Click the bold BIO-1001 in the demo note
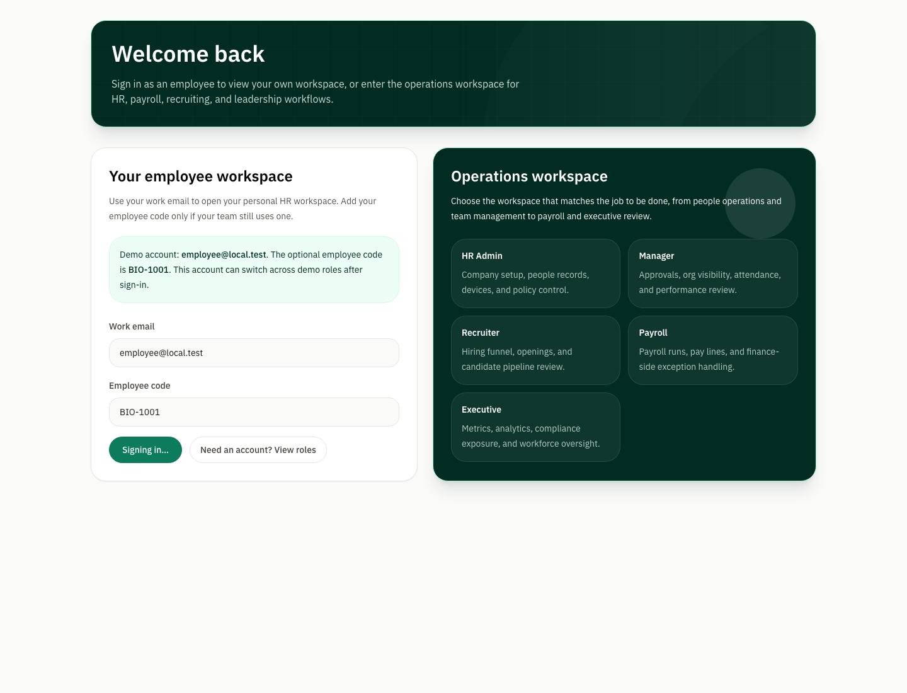The height and width of the screenshot is (693, 907). click(x=149, y=270)
